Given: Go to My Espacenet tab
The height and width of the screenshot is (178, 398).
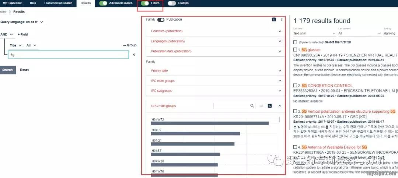Looking at the screenshot, I should pos(10,3).
